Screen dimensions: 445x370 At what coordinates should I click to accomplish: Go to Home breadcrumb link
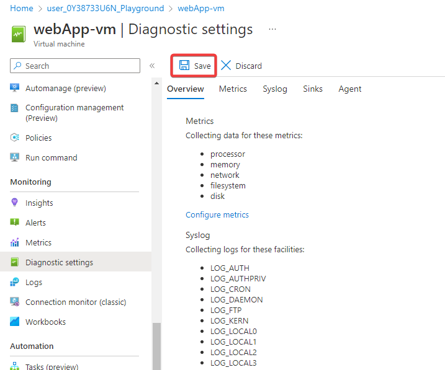pos(22,8)
